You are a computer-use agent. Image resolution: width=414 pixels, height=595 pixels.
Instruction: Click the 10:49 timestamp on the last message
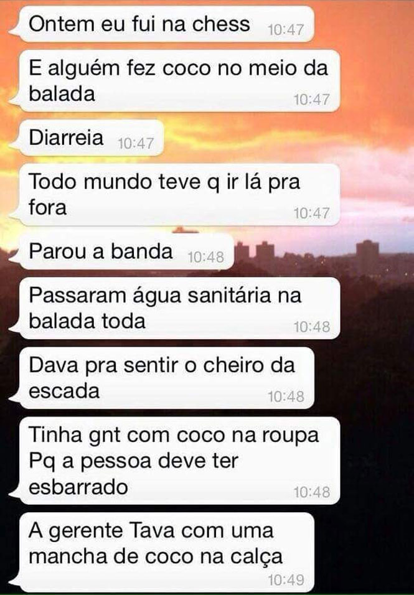286,580
